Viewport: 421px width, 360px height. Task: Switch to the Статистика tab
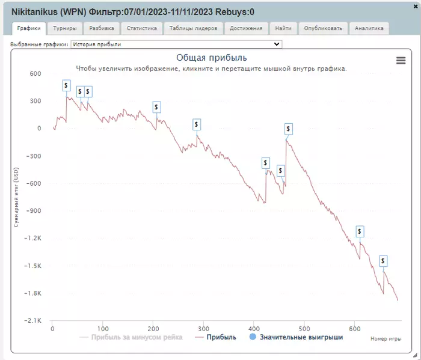pos(142,28)
